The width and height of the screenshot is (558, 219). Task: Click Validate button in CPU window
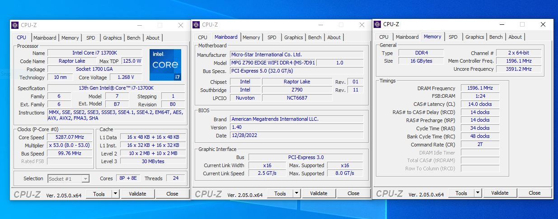click(x=137, y=194)
